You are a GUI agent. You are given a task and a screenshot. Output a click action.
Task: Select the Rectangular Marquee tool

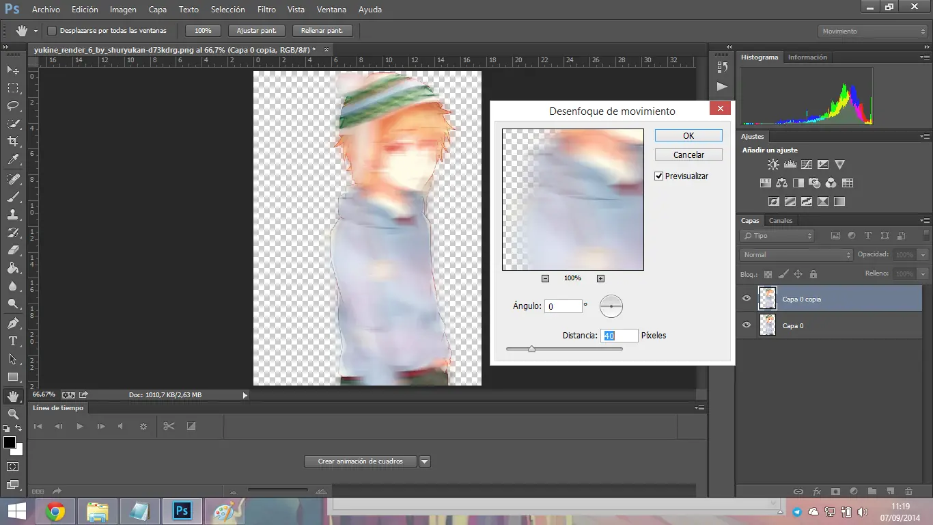pyautogui.click(x=13, y=88)
